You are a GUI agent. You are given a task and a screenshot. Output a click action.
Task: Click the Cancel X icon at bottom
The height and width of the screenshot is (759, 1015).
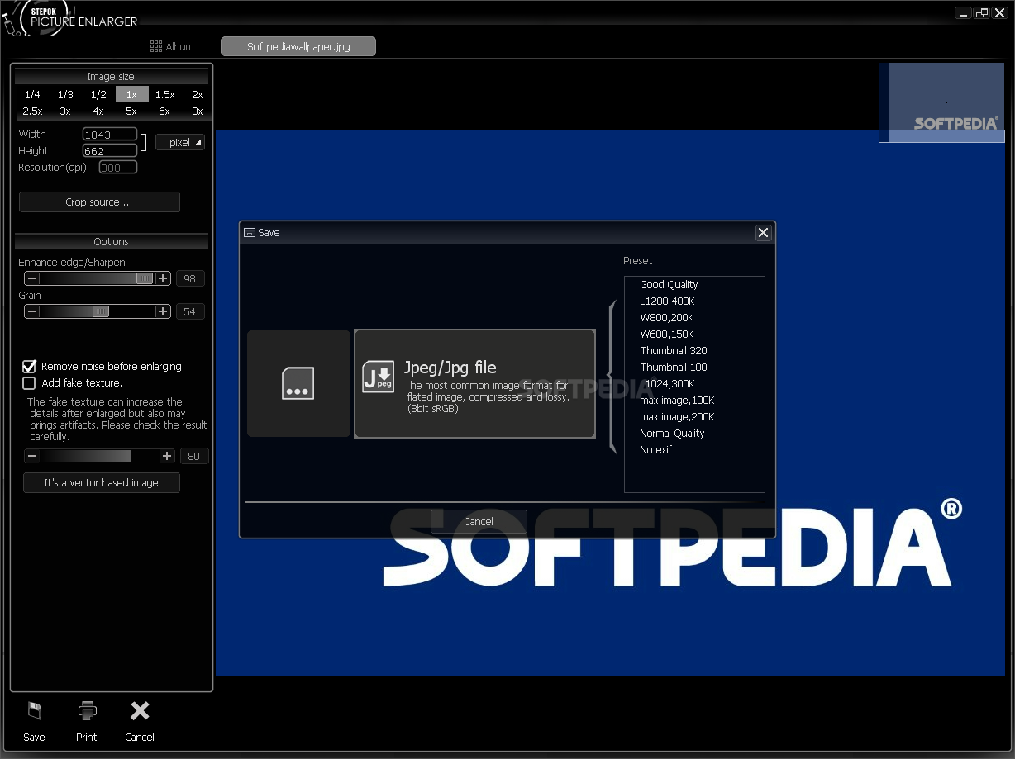[140, 710]
